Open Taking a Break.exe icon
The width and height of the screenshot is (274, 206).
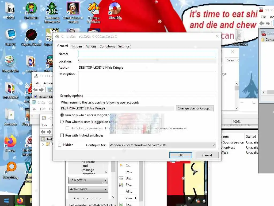tap(94, 13)
